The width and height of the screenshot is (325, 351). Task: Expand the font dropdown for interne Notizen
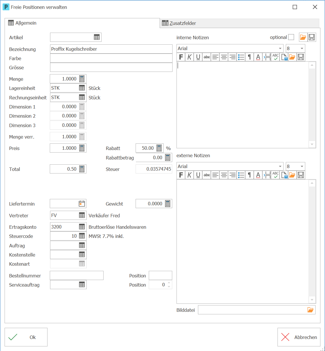pos(280,48)
